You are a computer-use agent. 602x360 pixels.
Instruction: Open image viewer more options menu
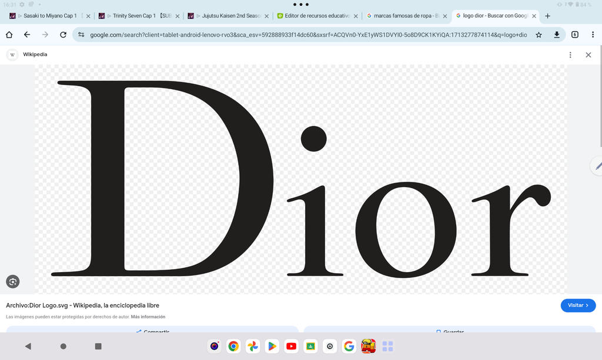[x=570, y=55]
